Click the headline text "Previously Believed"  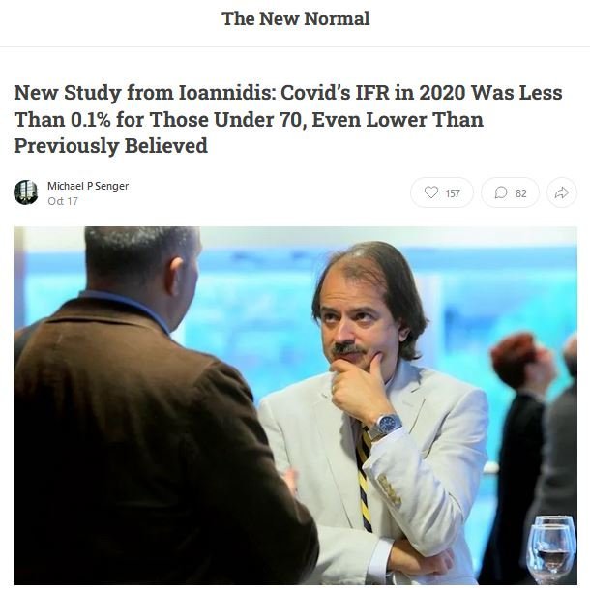tap(110, 146)
